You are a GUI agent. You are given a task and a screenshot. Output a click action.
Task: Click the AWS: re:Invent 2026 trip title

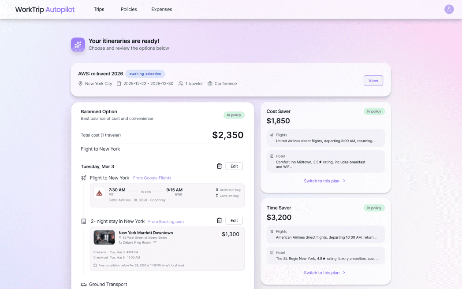[101, 74]
